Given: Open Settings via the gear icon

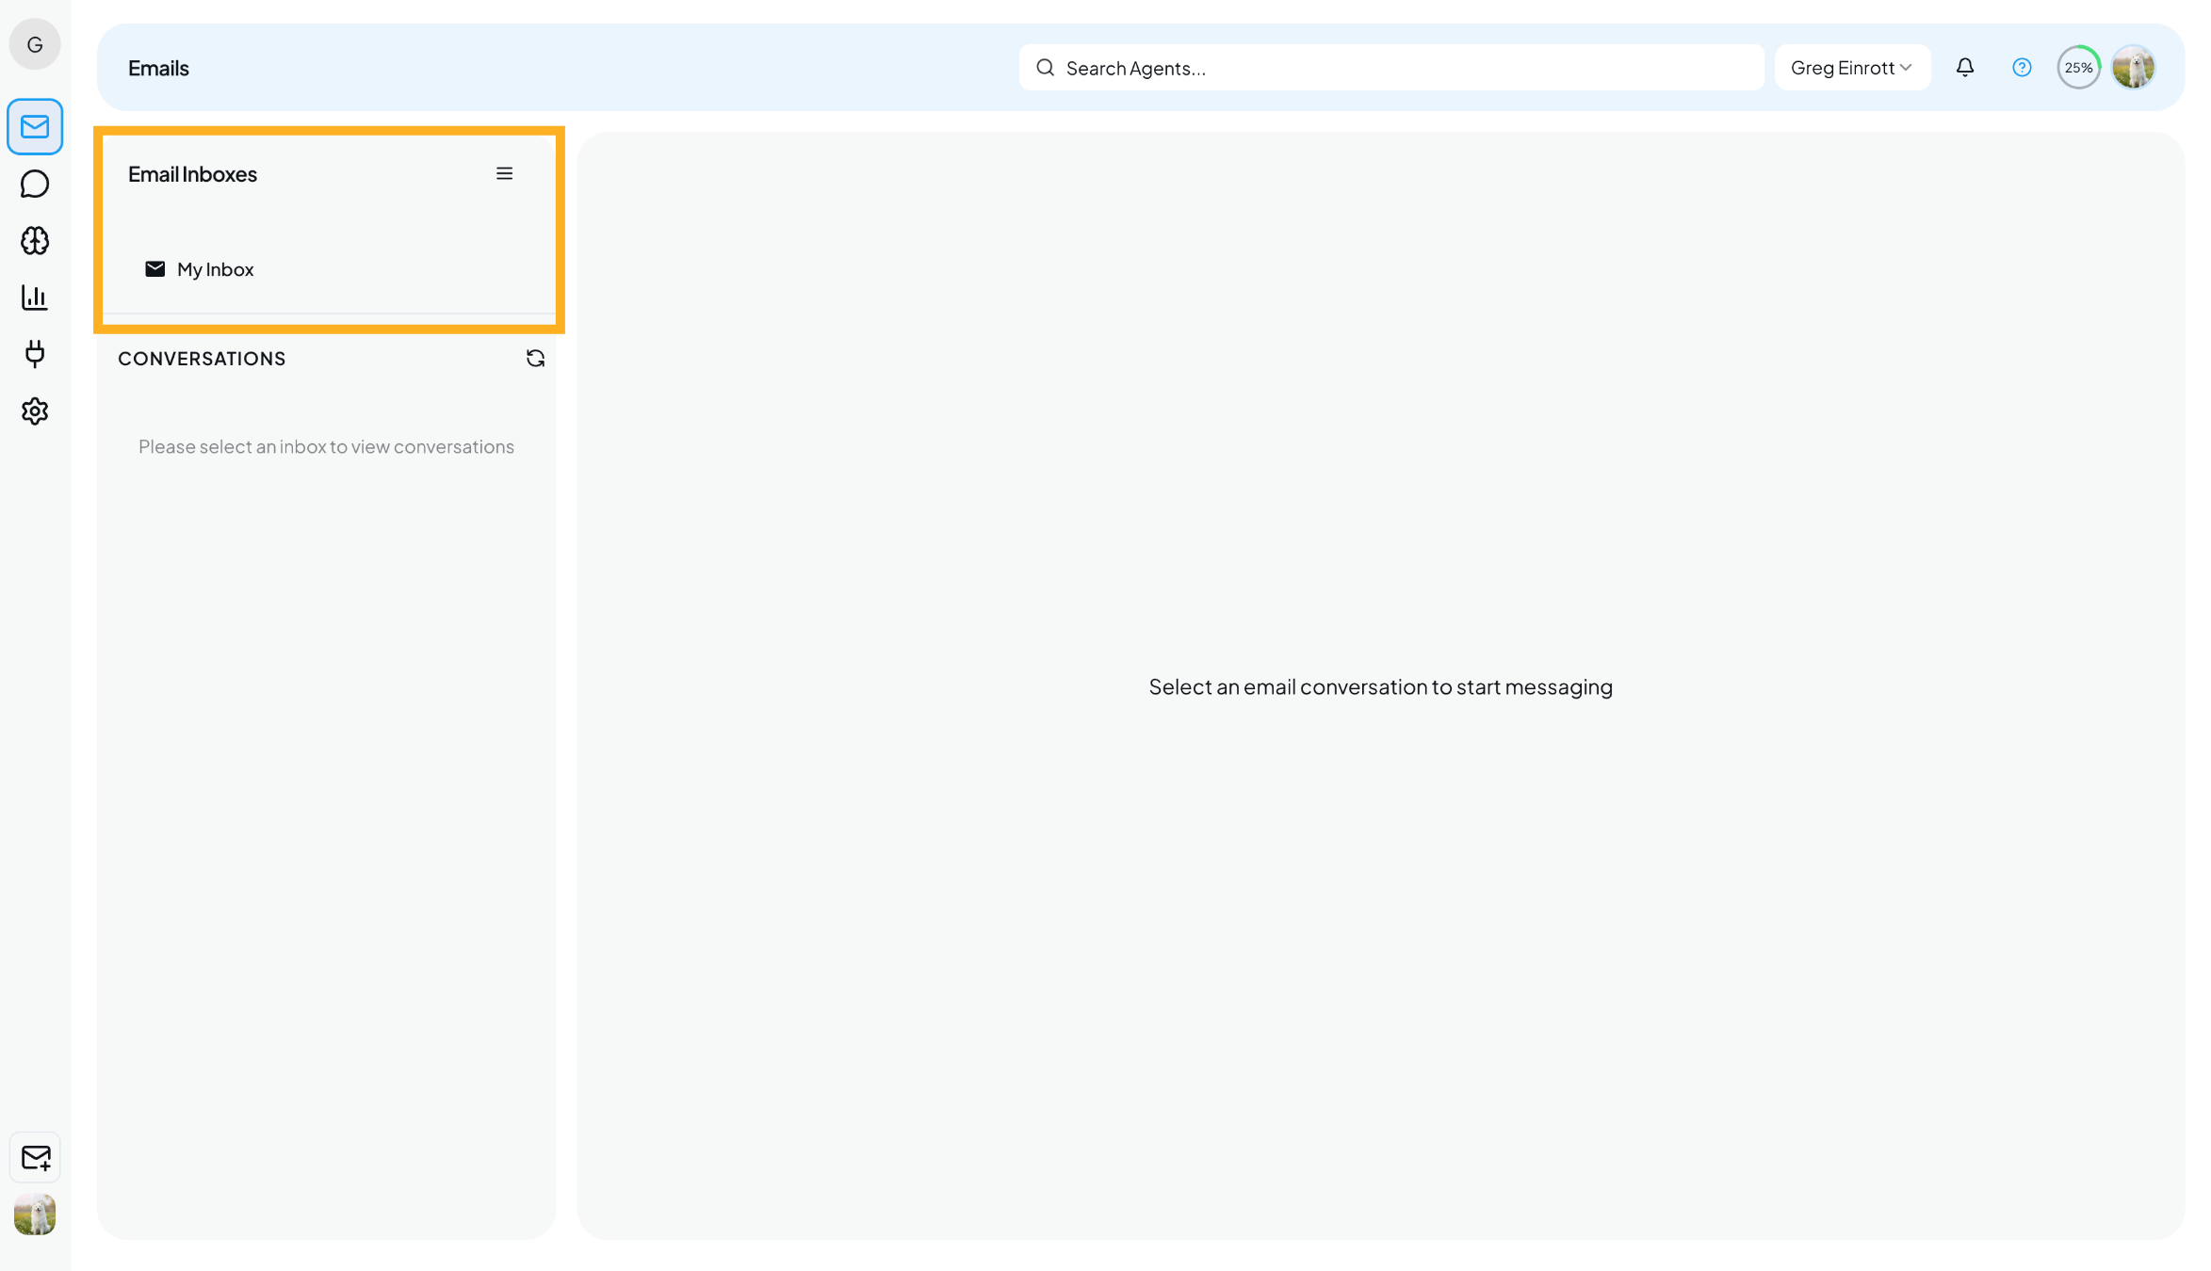Looking at the screenshot, I should point(35,411).
